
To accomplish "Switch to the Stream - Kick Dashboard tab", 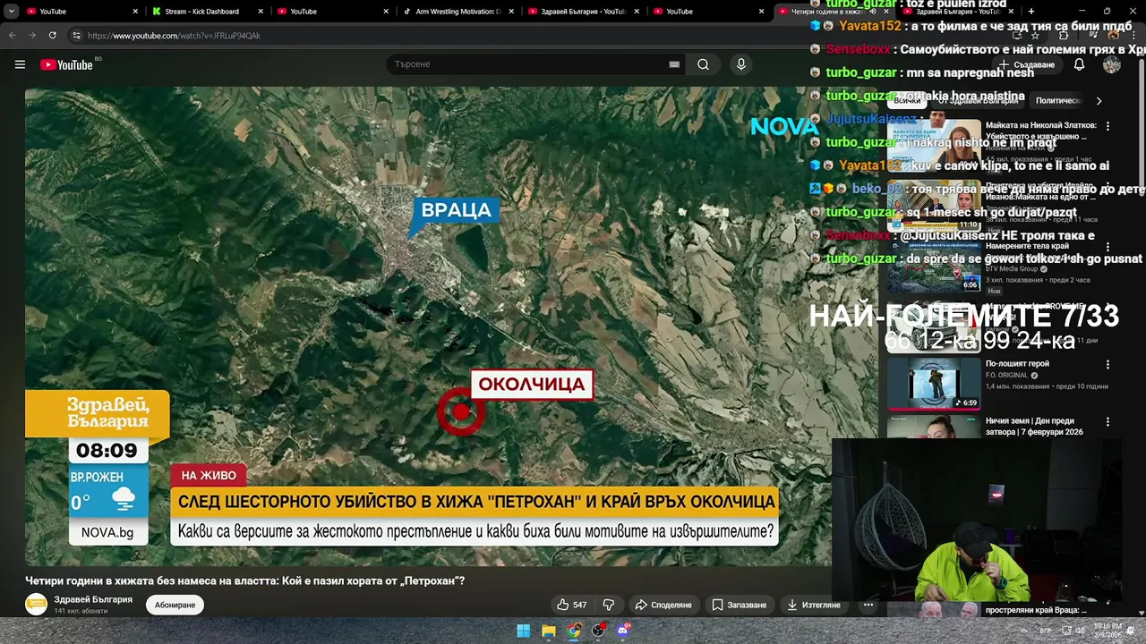I will click(201, 12).
